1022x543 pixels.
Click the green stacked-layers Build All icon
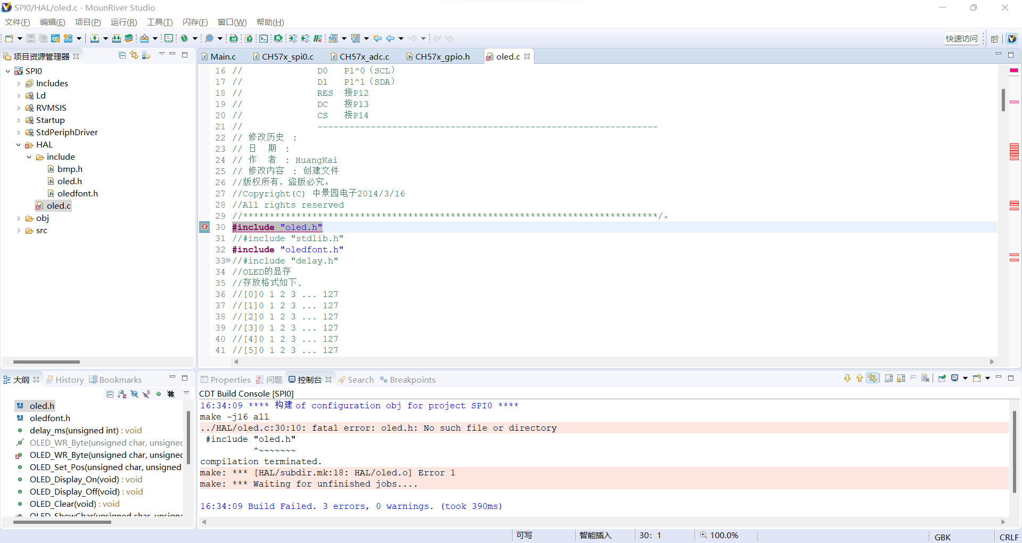[x=129, y=38]
